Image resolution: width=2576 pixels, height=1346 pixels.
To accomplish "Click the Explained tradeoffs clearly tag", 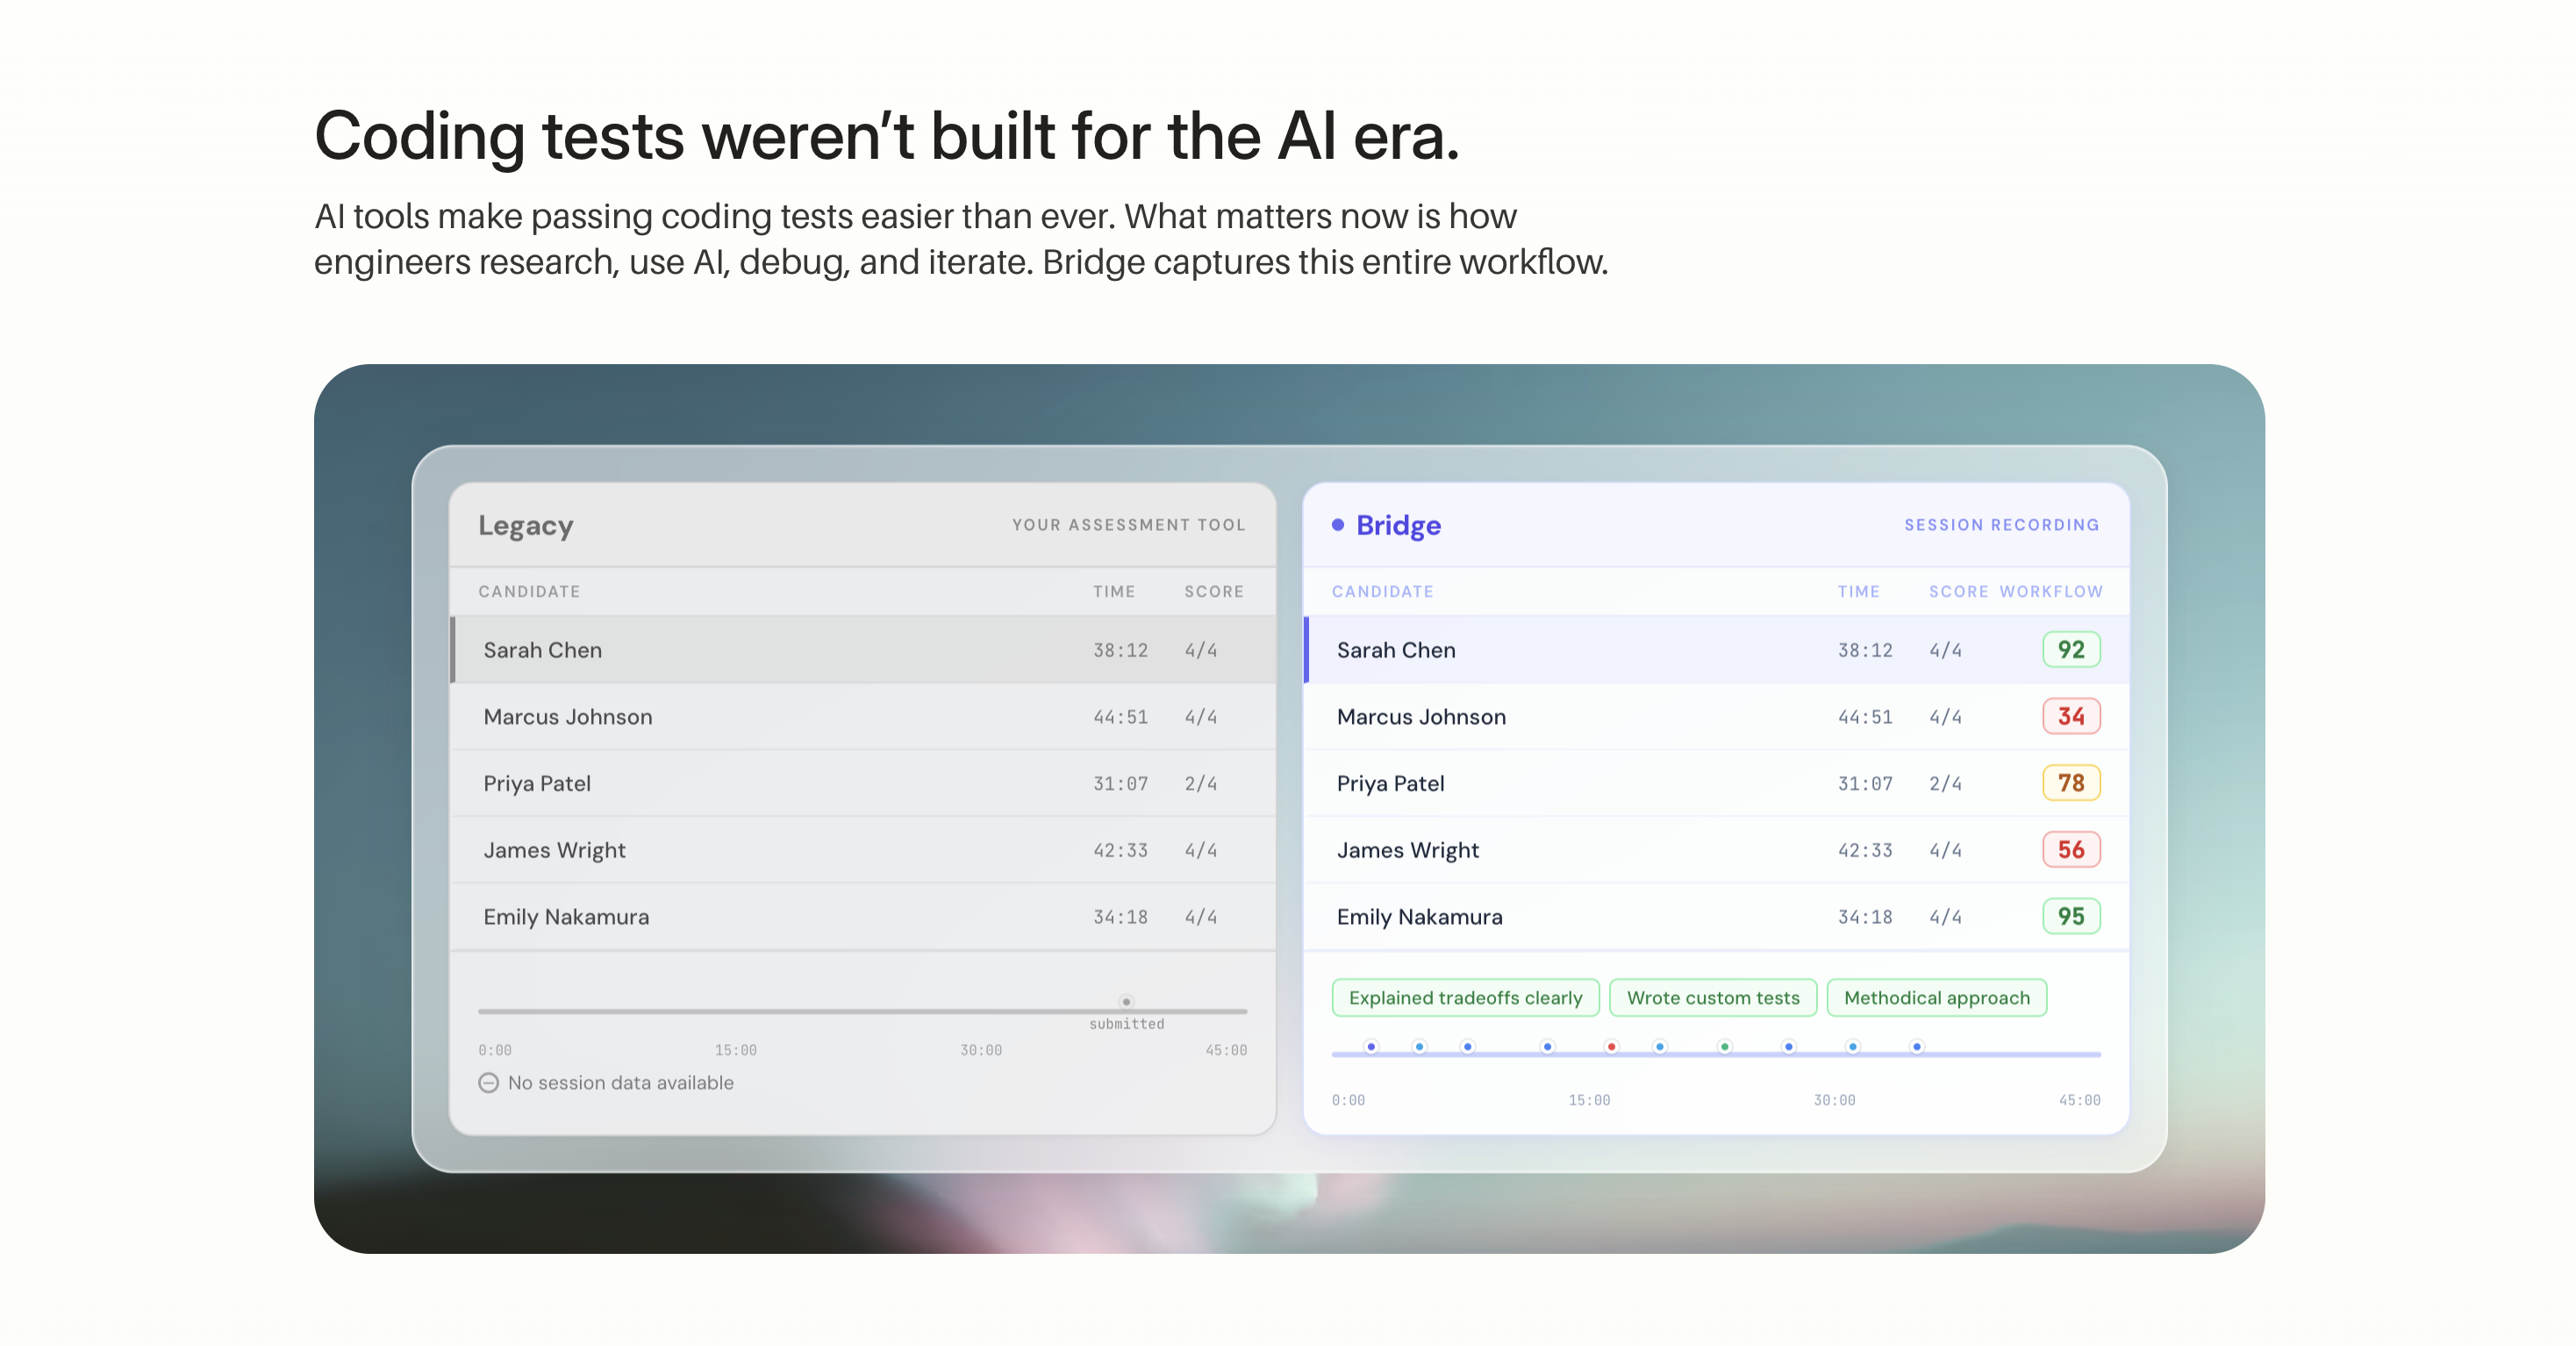I will [1465, 998].
